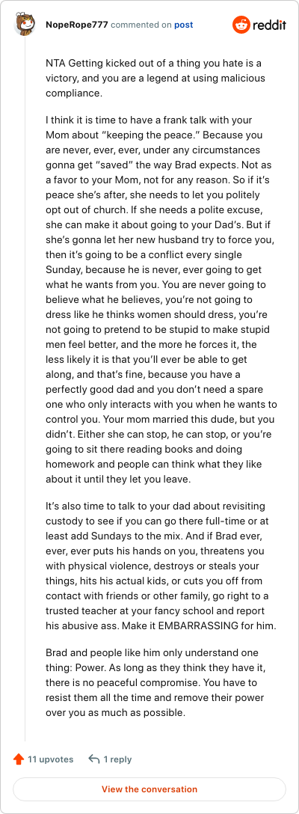
Task: Click the orange upvote arrow icon
Action: [19, 759]
